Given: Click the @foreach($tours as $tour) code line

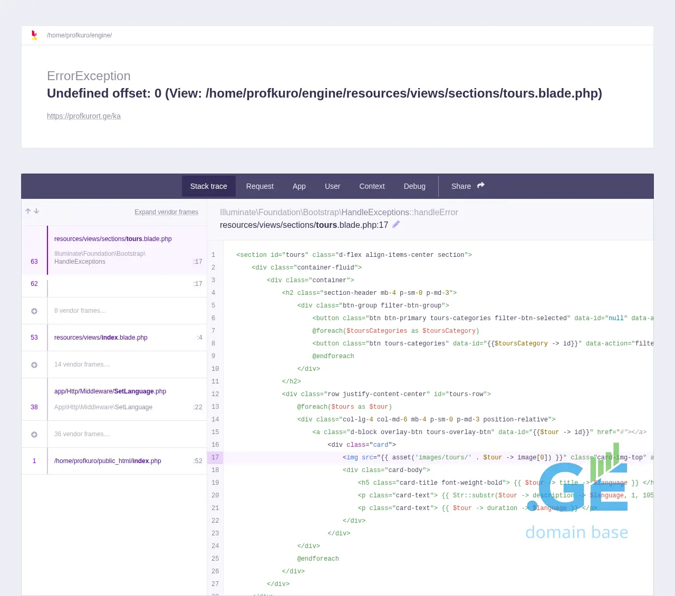Looking at the screenshot, I should pos(344,407).
